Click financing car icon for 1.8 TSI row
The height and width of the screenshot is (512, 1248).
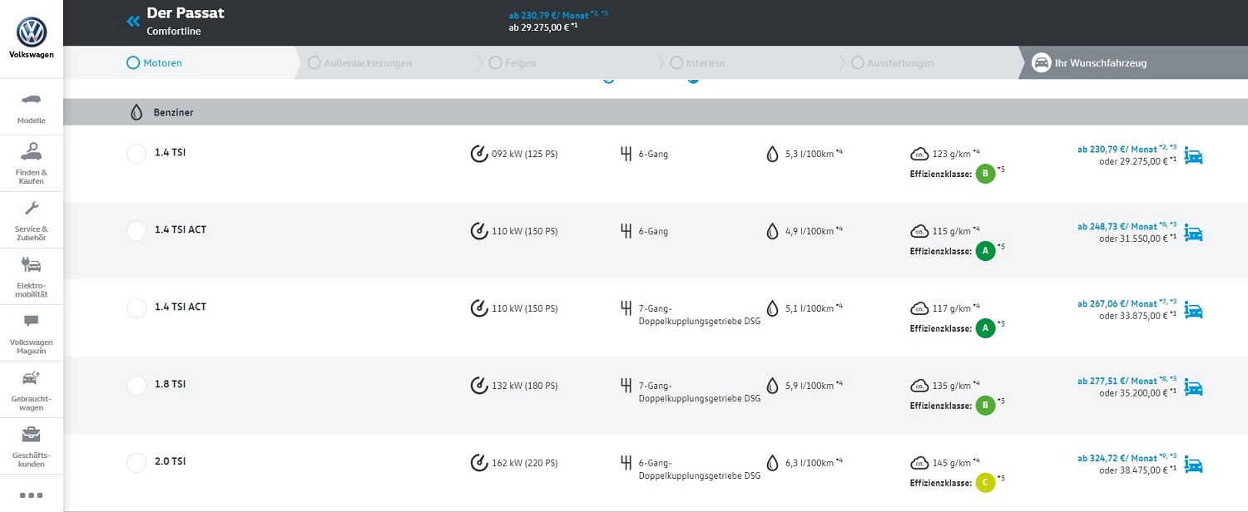[1194, 387]
